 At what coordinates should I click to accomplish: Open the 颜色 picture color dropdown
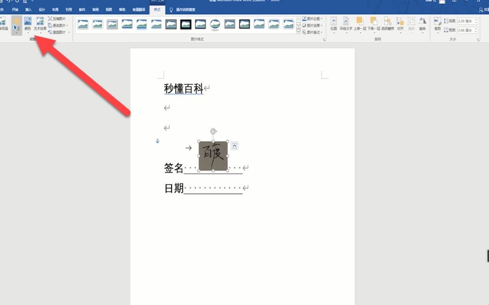click(28, 25)
